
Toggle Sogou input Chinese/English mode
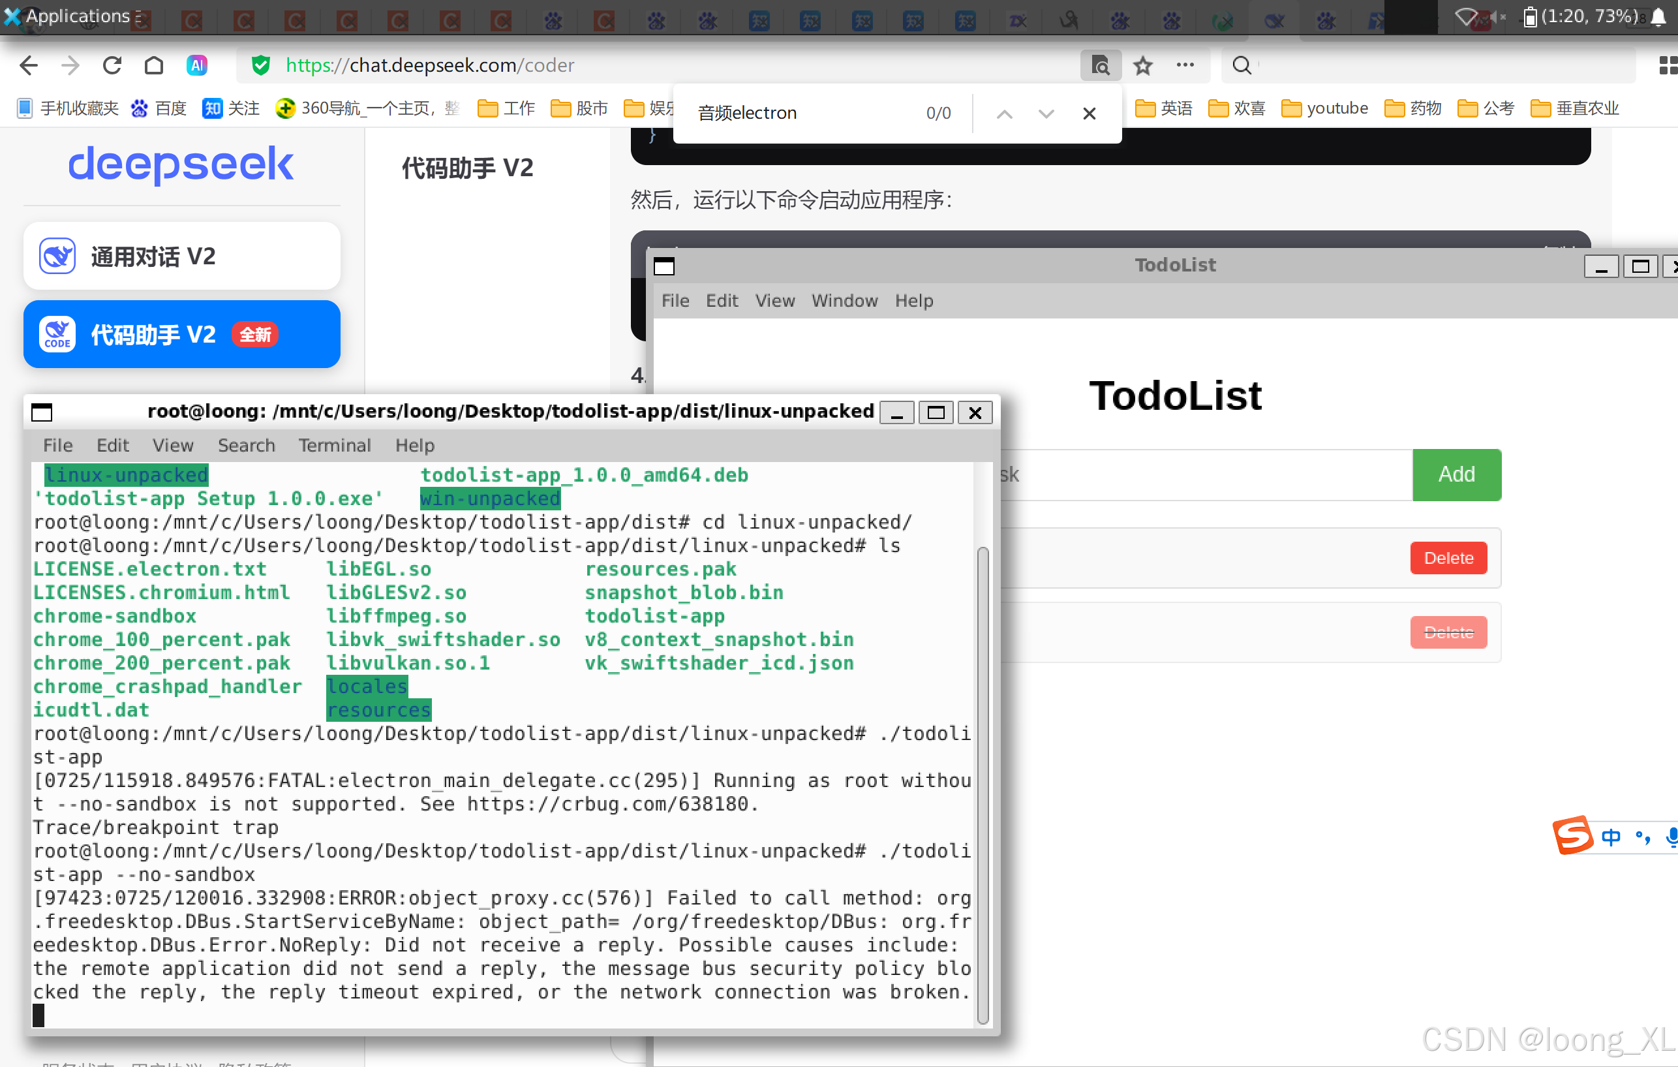coord(1610,837)
